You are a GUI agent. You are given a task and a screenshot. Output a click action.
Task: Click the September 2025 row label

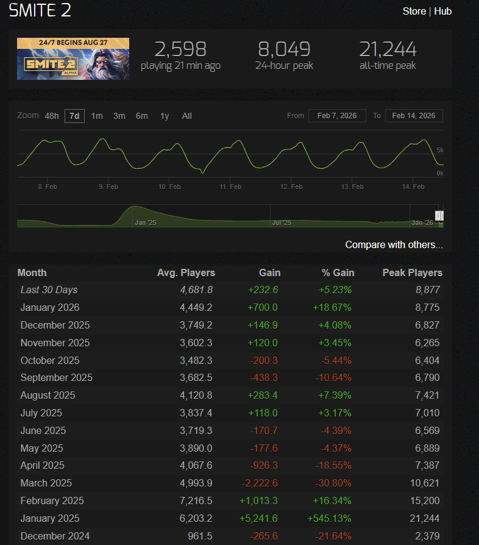(56, 377)
